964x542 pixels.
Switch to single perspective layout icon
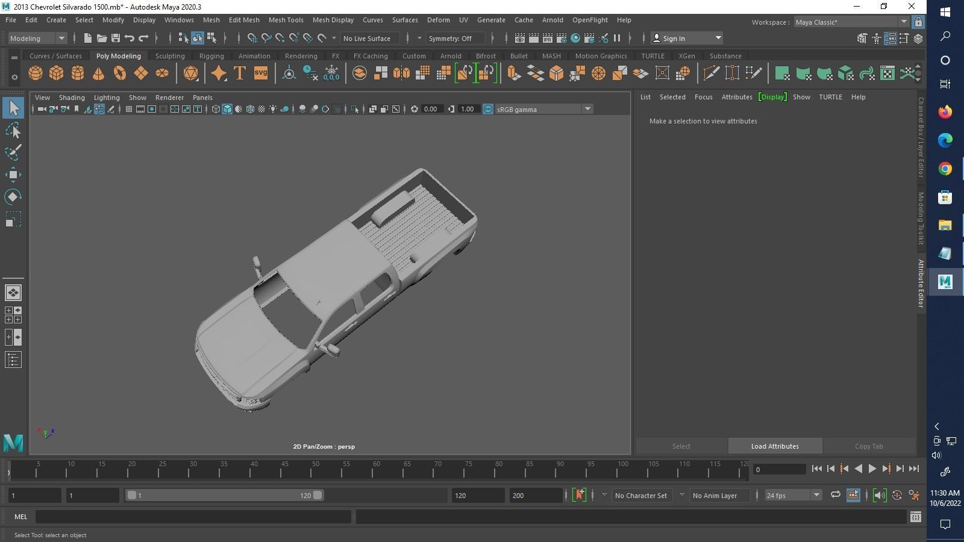[13, 293]
